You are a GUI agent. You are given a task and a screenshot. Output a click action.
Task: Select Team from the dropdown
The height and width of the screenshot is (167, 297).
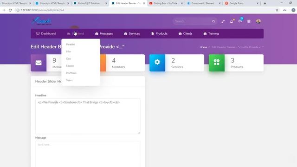(69, 80)
